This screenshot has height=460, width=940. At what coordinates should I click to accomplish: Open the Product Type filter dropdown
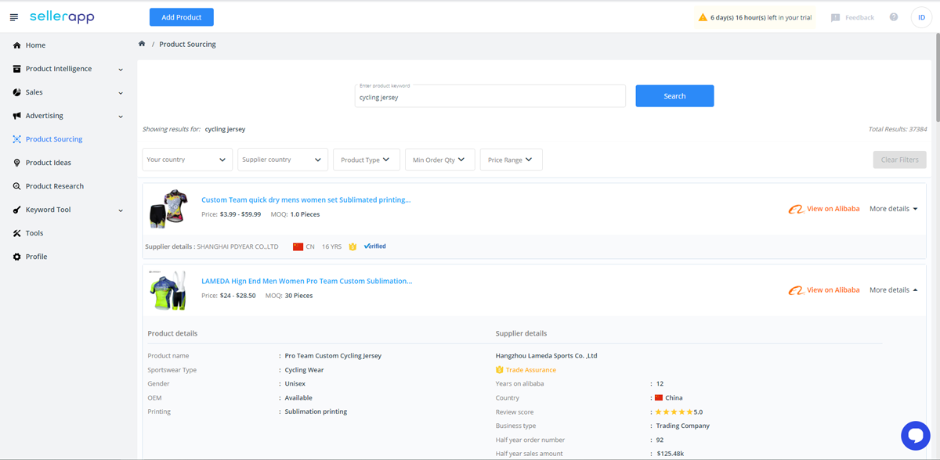pyautogui.click(x=367, y=160)
